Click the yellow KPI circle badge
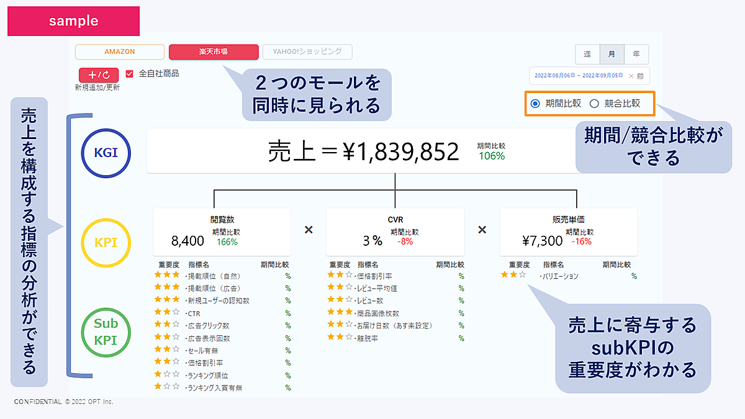This screenshot has width=745, height=419. pyautogui.click(x=106, y=242)
